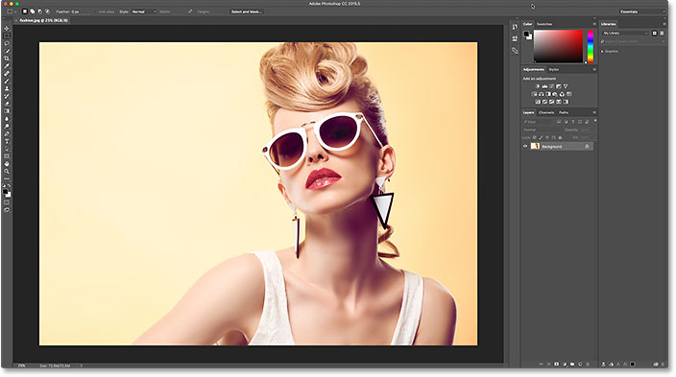Open the My Library dropdown
The image size is (676, 377).
(x=625, y=34)
